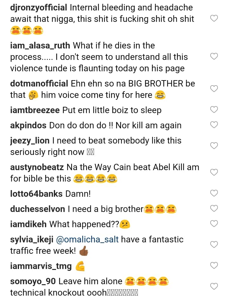
Task: Like jeezy_lion's comment
Action: coord(214,146)
